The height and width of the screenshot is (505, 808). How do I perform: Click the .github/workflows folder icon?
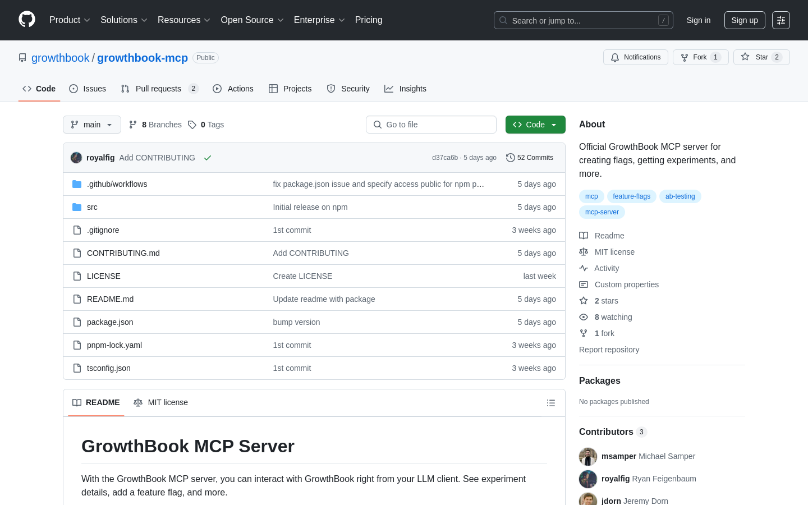pos(77,184)
